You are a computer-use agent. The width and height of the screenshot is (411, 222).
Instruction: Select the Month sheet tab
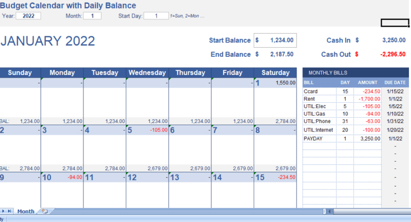click(26, 211)
